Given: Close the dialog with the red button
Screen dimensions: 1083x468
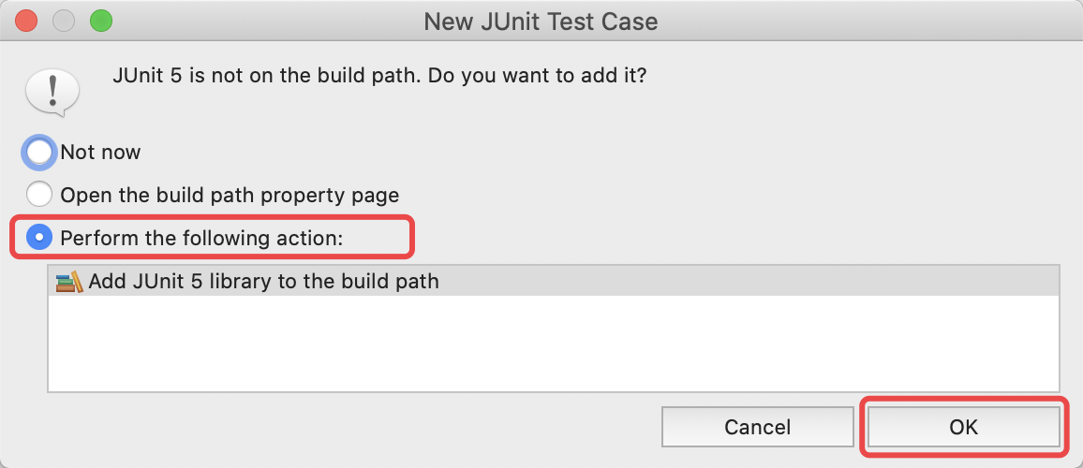Looking at the screenshot, I should coord(26,21).
